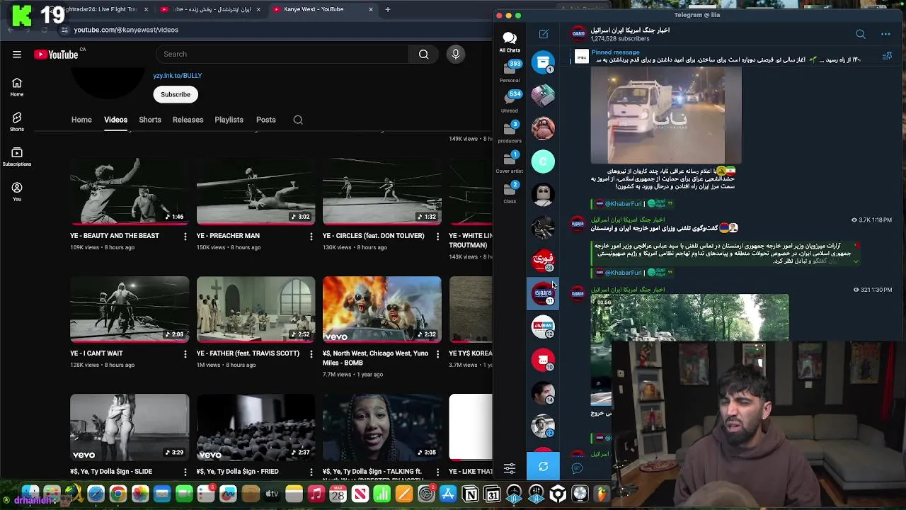Launch FL Studio from the Dock

pyautogui.click(x=602, y=494)
